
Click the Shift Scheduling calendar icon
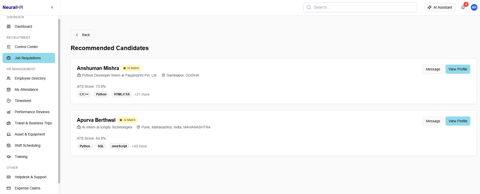point(9,145)
